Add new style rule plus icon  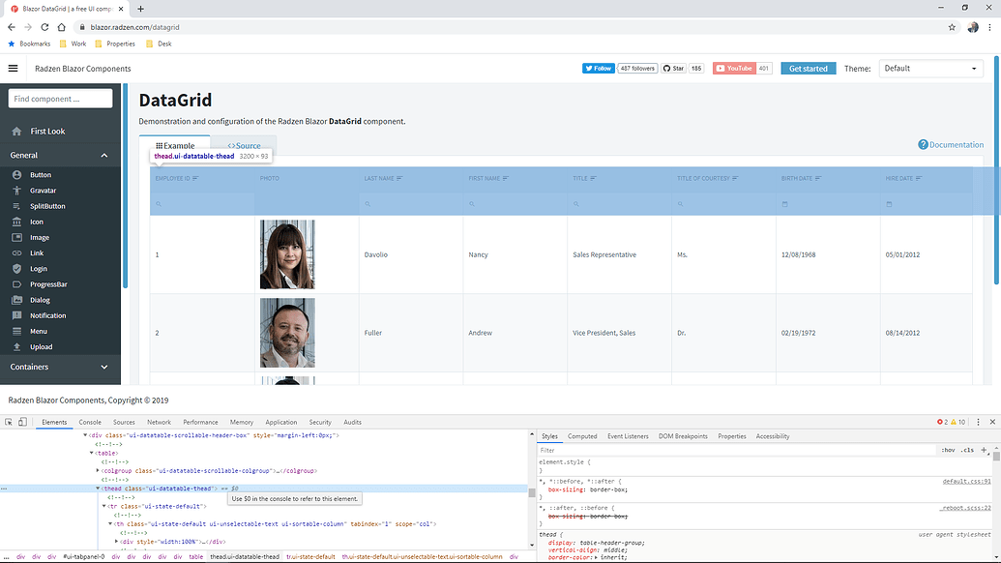pyautogui.click(x=984, y=450)
